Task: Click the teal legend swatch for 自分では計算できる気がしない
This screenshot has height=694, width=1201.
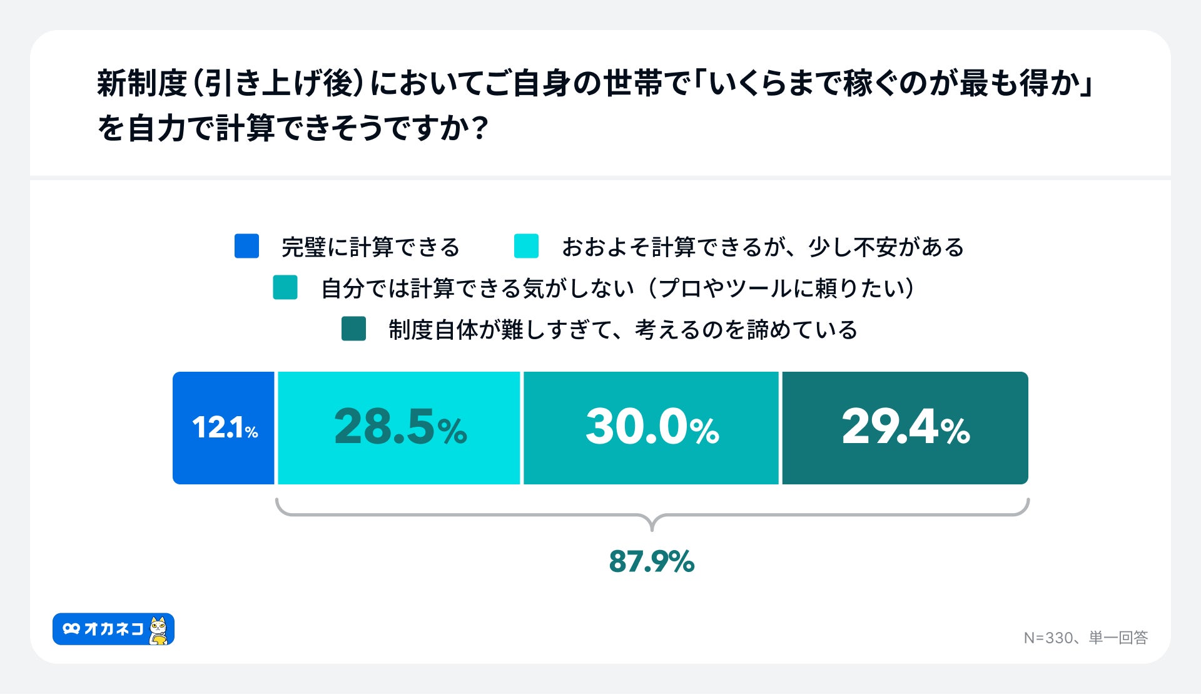Action: click(x=285, y=288)
